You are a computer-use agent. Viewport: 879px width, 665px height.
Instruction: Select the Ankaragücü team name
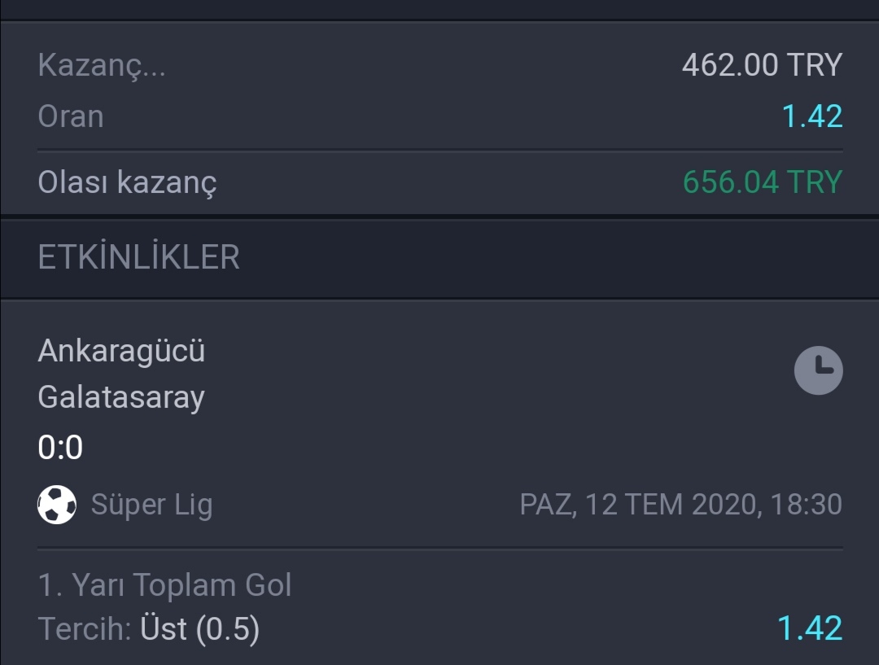tap(121, 351)
